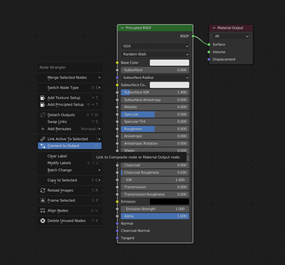
Task: Click the small dot icon beside Add Reroutes
Action: click(42, 129)
